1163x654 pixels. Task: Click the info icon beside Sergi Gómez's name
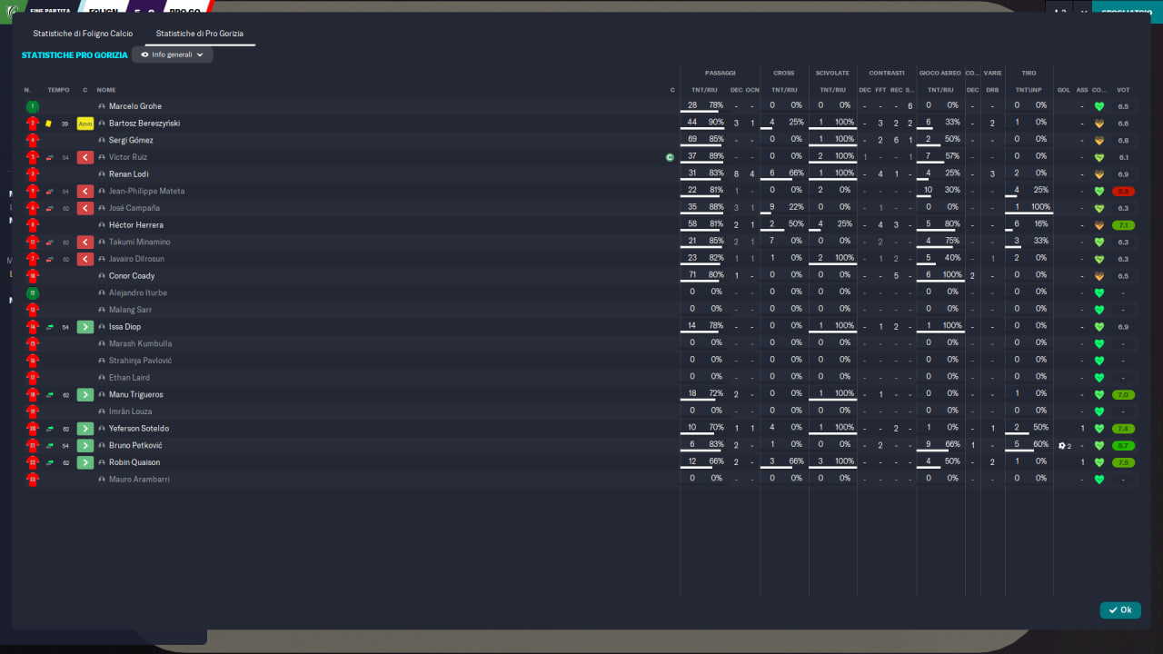(x=102, y=141)
